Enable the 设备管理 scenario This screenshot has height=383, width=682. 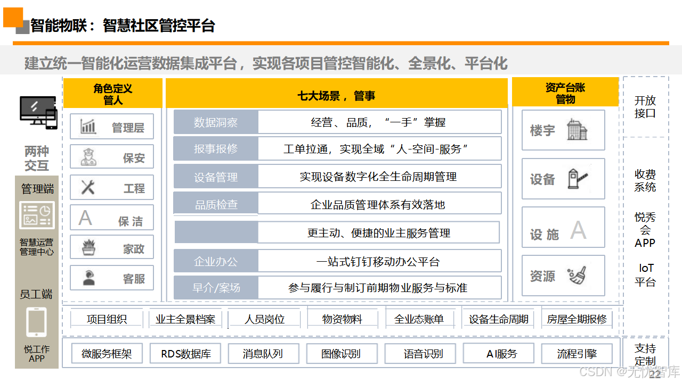[215, 176]
